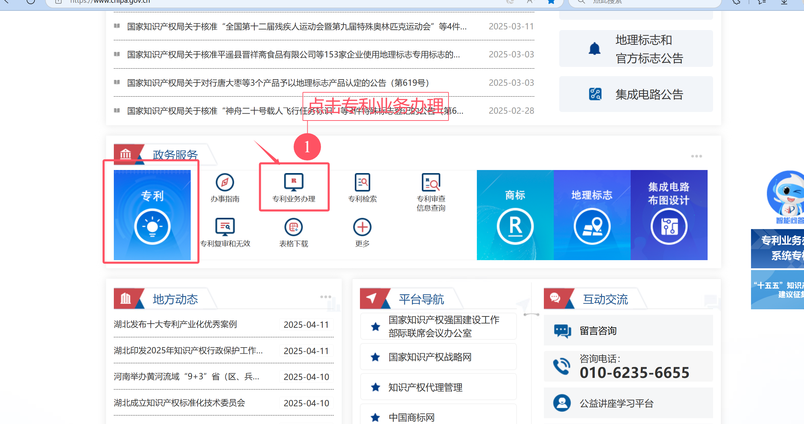Open 国家知识产权战略网 platform link
The image size is (804, 424).
(430, 357)
